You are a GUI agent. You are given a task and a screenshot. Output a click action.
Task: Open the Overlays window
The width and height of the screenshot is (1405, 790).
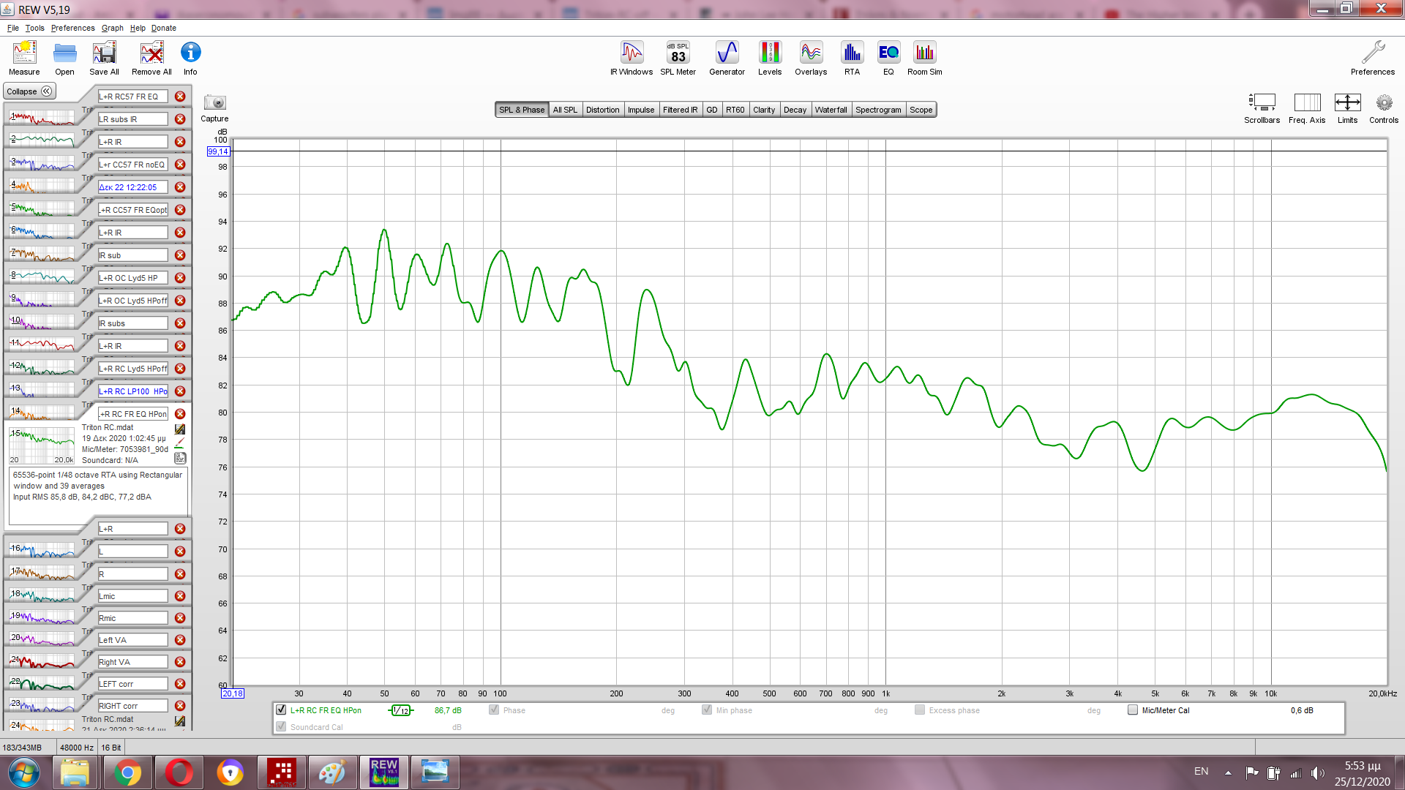click(811, 58)
